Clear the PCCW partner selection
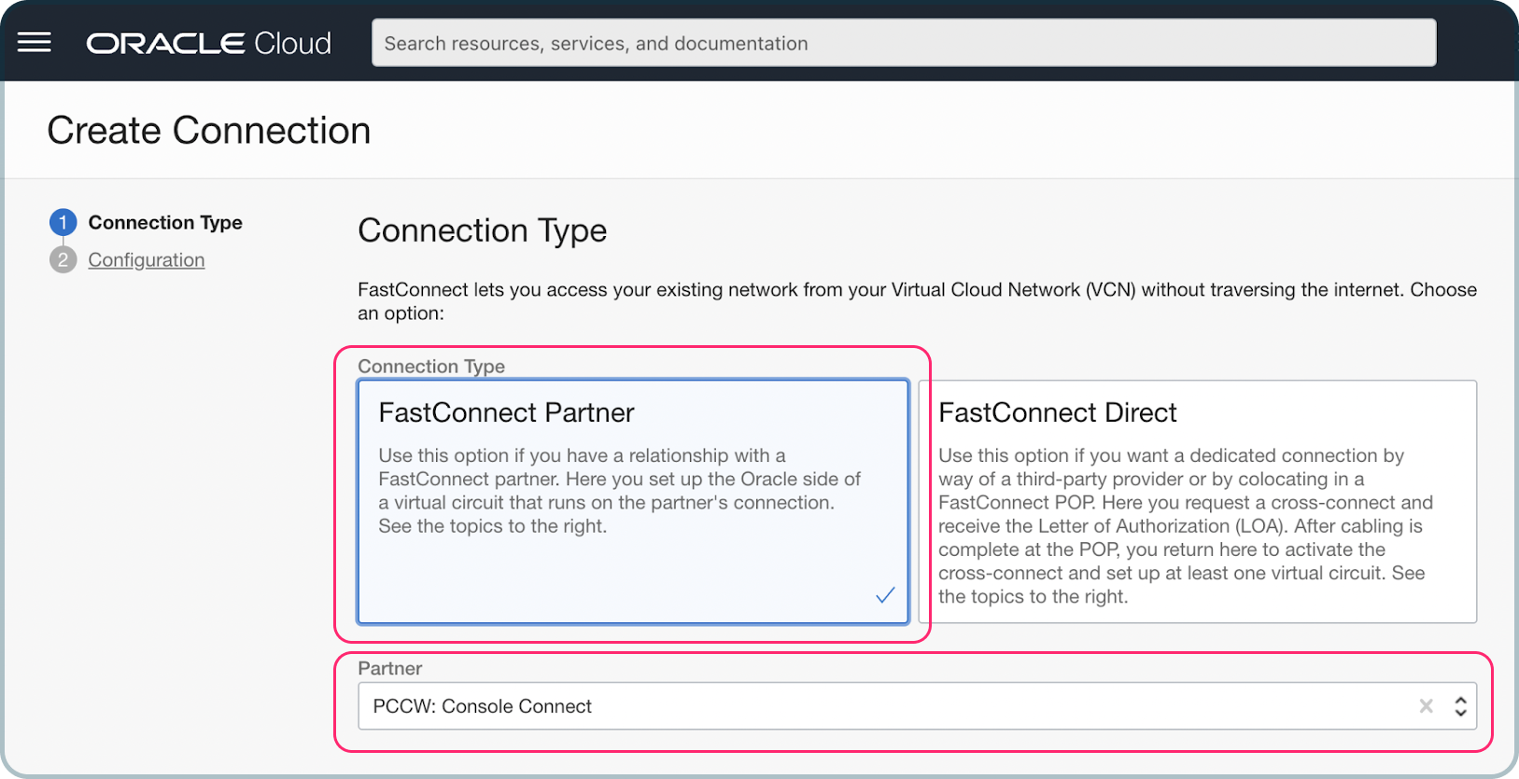Screen dimensions: 1519x779 [1426, 706]
